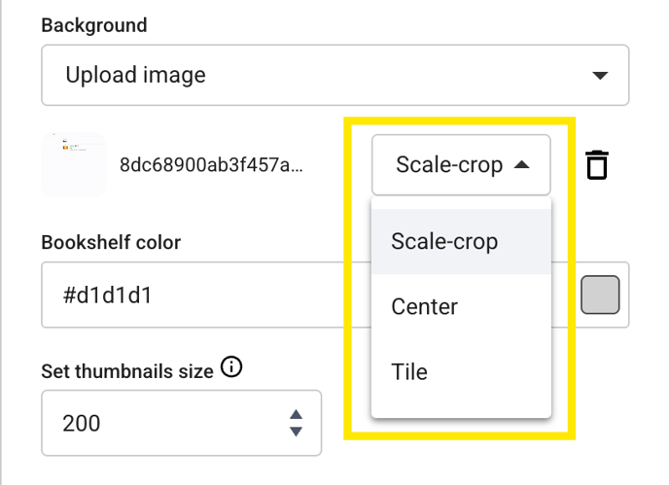Click the file name 8dc68900ab3f457a…

(211, 164)
